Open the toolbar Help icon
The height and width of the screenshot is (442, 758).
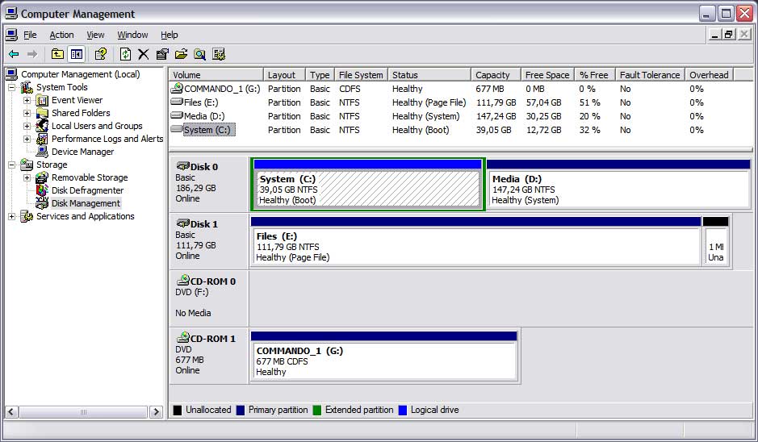click(101, 54)
